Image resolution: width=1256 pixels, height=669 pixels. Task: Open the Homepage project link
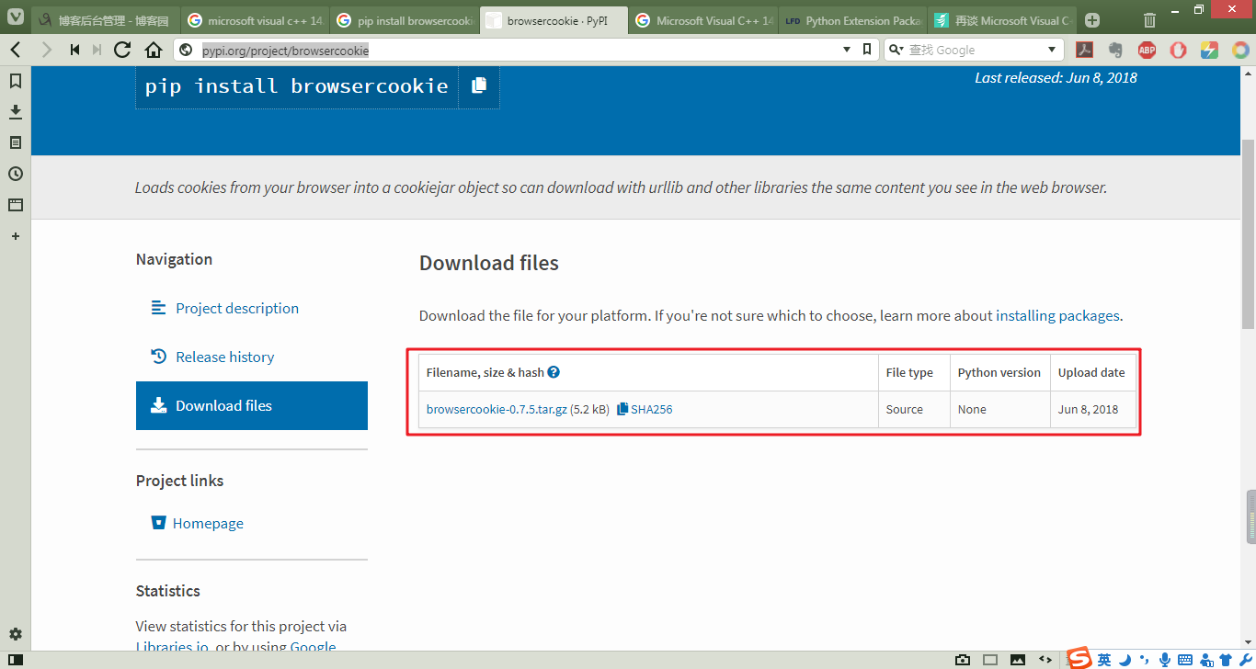click(x=208, y=523)
